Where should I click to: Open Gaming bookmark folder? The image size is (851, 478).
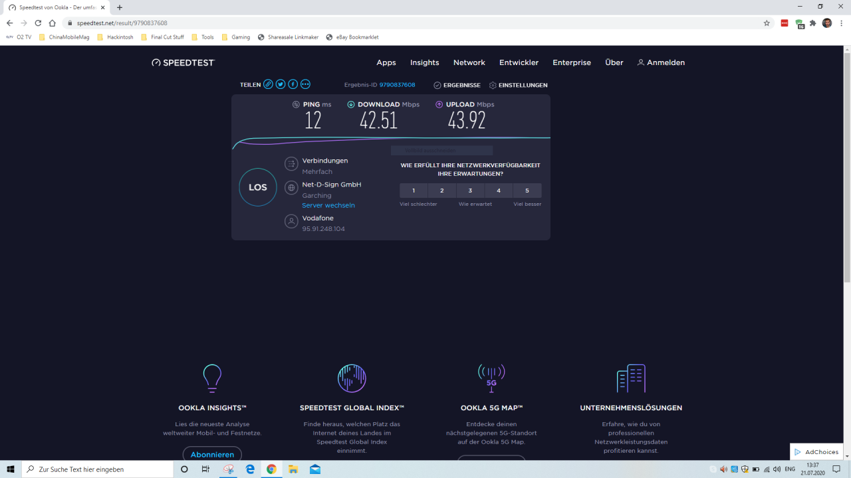[236, 37]
